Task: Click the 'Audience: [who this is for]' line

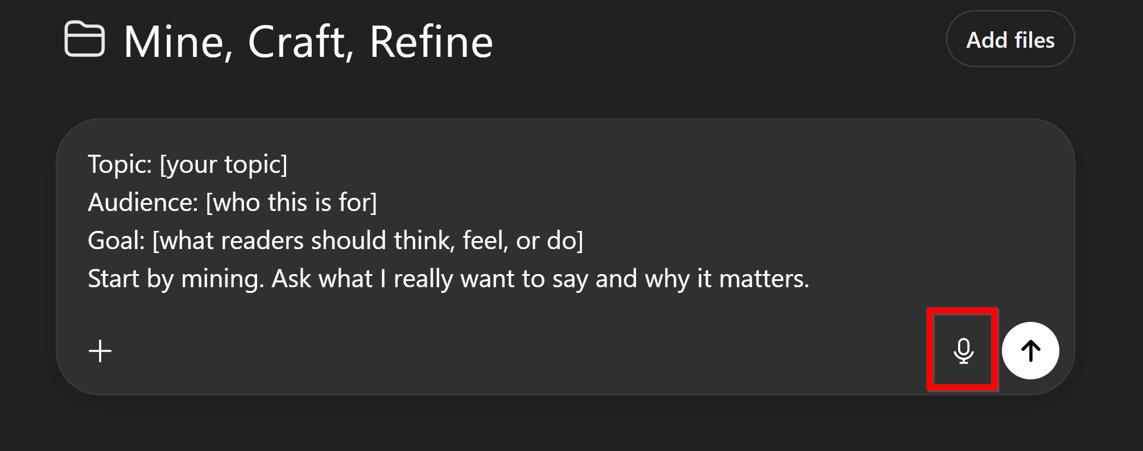Action: 232,202
